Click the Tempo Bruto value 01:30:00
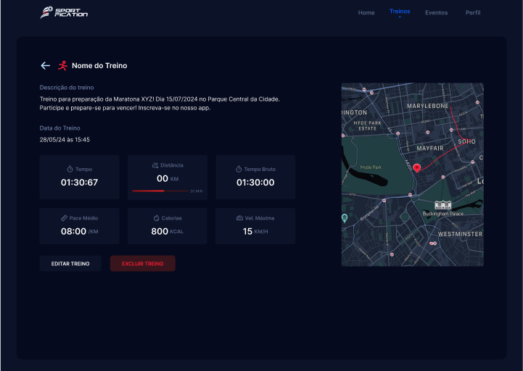The height and width of the screenshot is (371, 523). [255, 183]
